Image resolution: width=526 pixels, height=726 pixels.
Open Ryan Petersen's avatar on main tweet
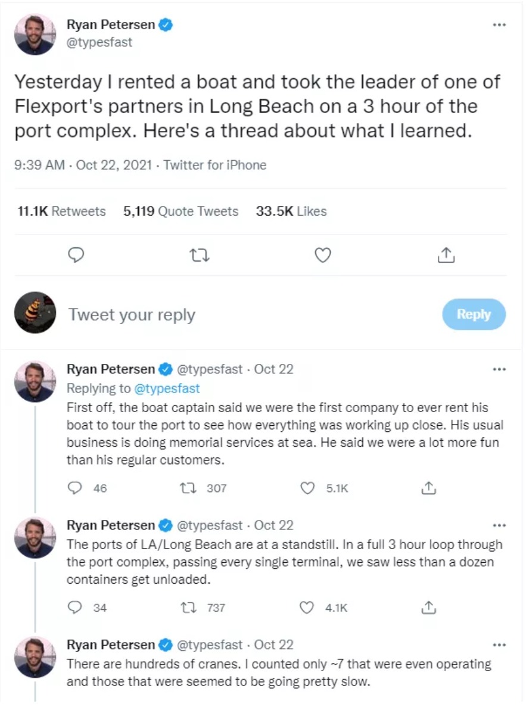click(x=35, y=34)
